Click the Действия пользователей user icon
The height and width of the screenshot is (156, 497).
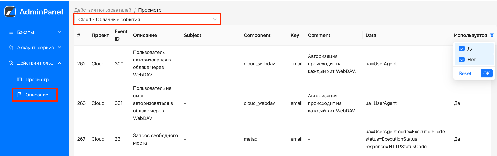click(x=11, y=63)
